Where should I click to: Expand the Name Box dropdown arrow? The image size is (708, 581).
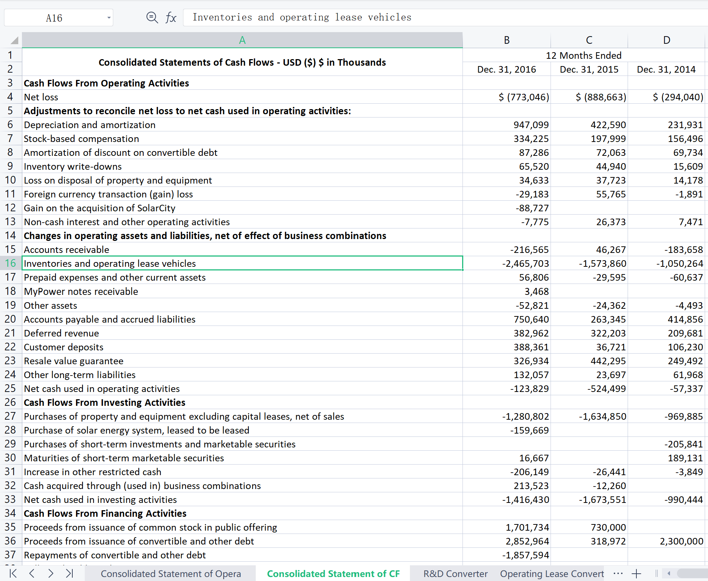pos(109,18)
